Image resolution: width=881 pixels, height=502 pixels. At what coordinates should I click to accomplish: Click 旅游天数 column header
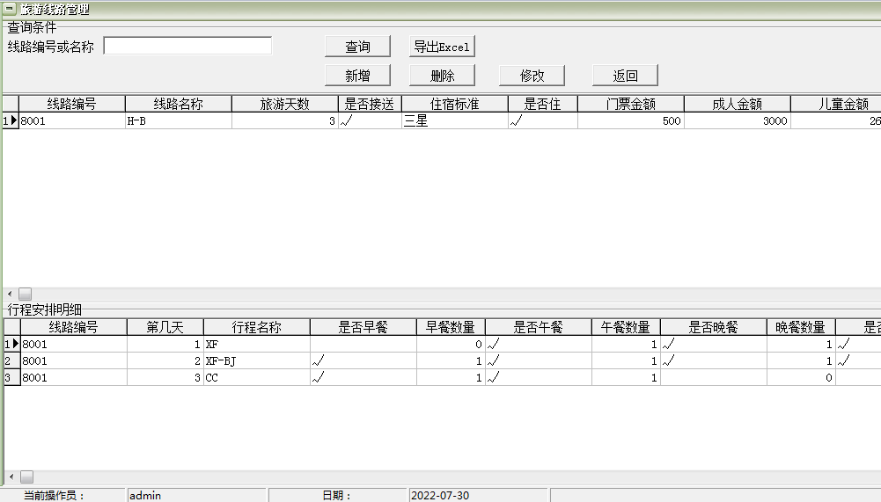(285, 104)
